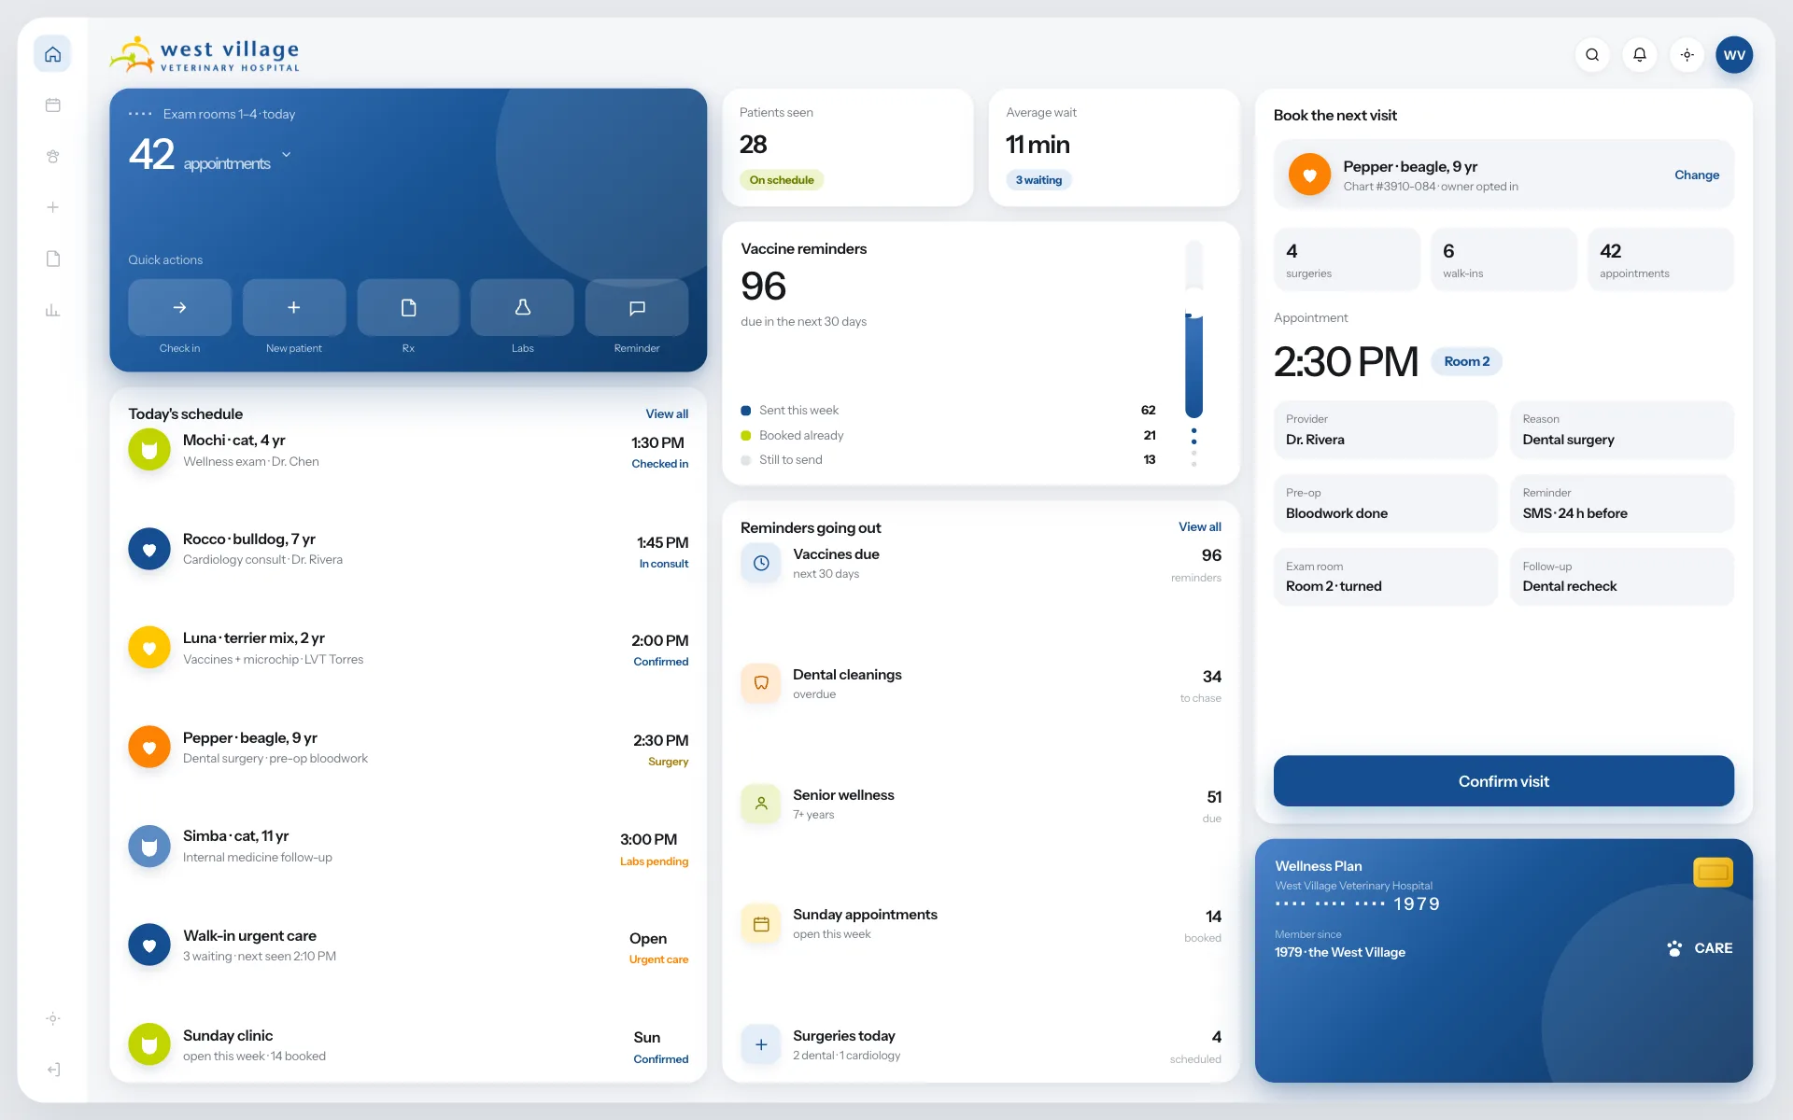Click the vaccine reminders vertical progress bar

coord(1193,329)
